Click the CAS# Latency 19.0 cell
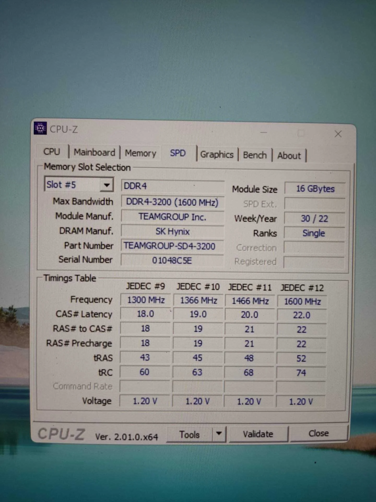Image resolution: width=376 pixels, height=502 pixels. (198, 315)
